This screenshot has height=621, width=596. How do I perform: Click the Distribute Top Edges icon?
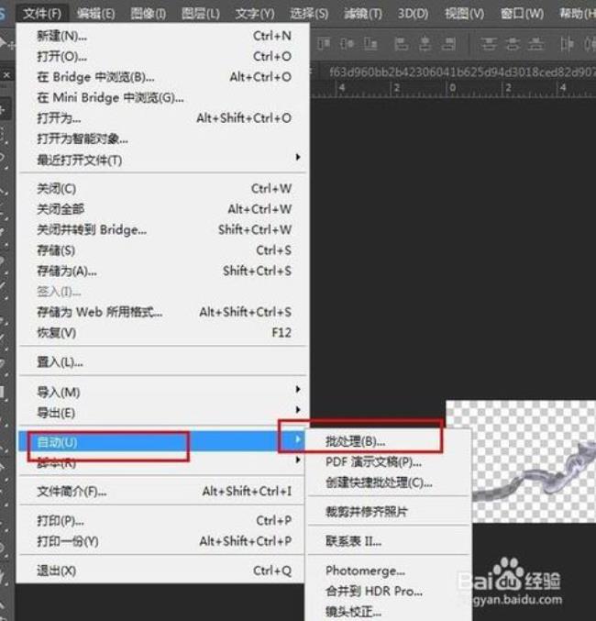[x=489, y=43]
